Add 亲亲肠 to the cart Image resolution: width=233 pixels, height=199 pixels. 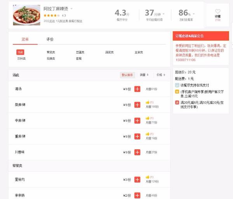click(x=137, y=195)
